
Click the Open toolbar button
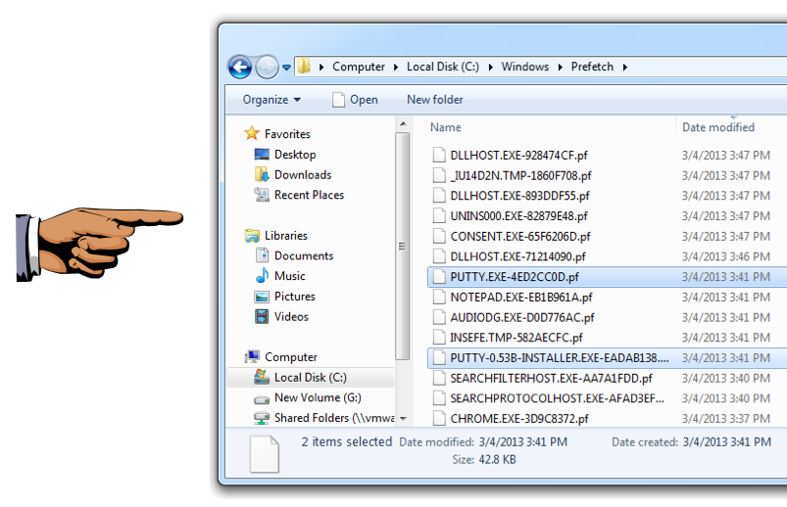(355, 100)
